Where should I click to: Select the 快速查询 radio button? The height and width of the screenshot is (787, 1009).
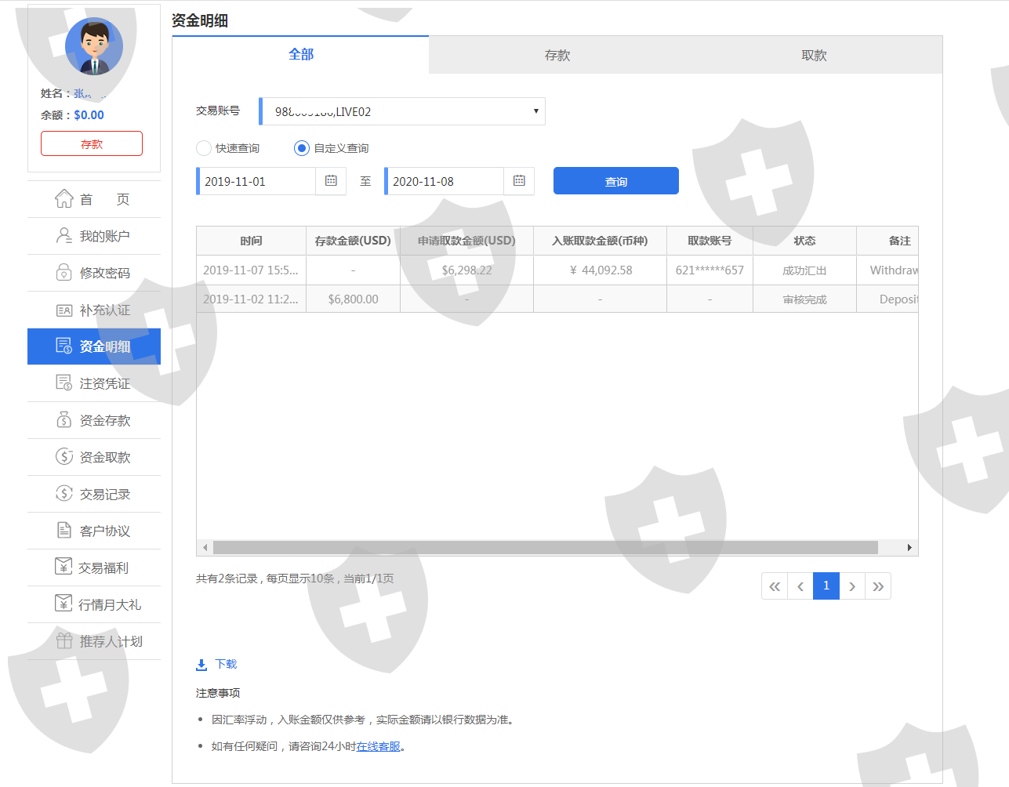click(204, 148)
